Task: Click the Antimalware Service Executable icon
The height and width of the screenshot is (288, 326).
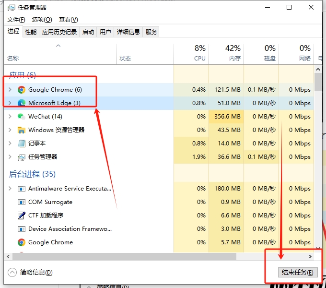Action: (21, 189)
